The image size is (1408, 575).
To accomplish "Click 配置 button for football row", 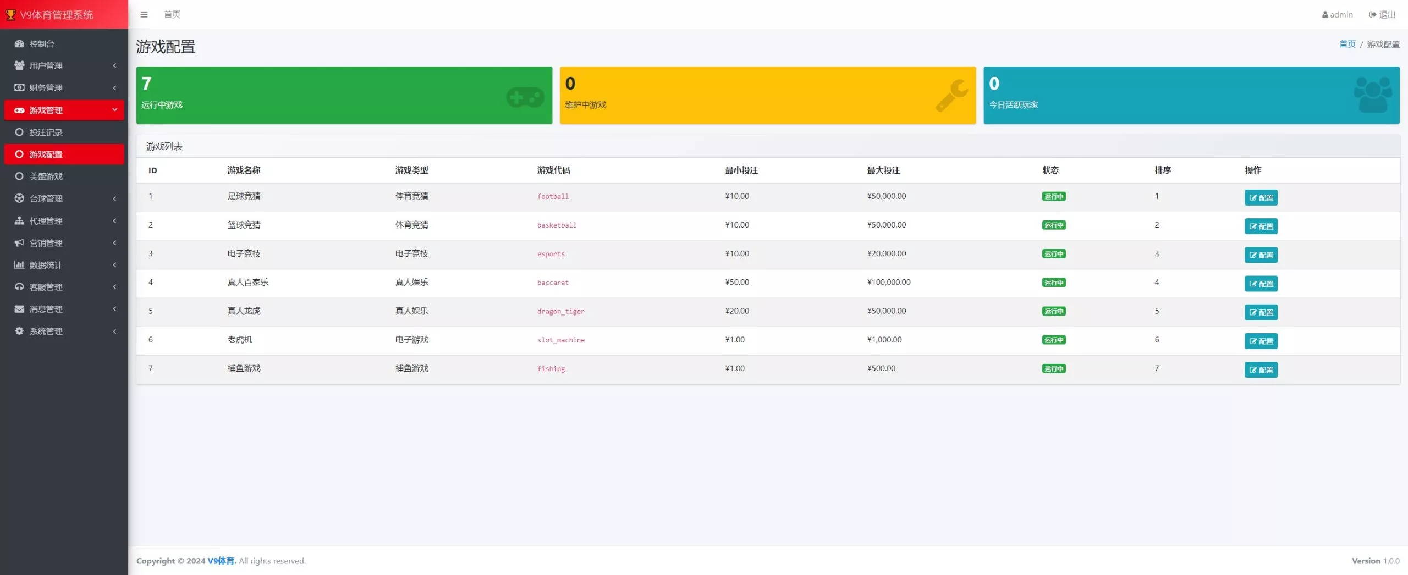I will (x=1261, y=197).
